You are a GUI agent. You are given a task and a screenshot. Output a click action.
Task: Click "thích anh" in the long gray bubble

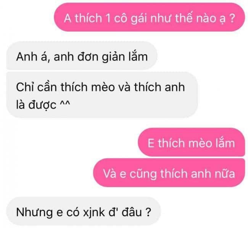[159, 87]
